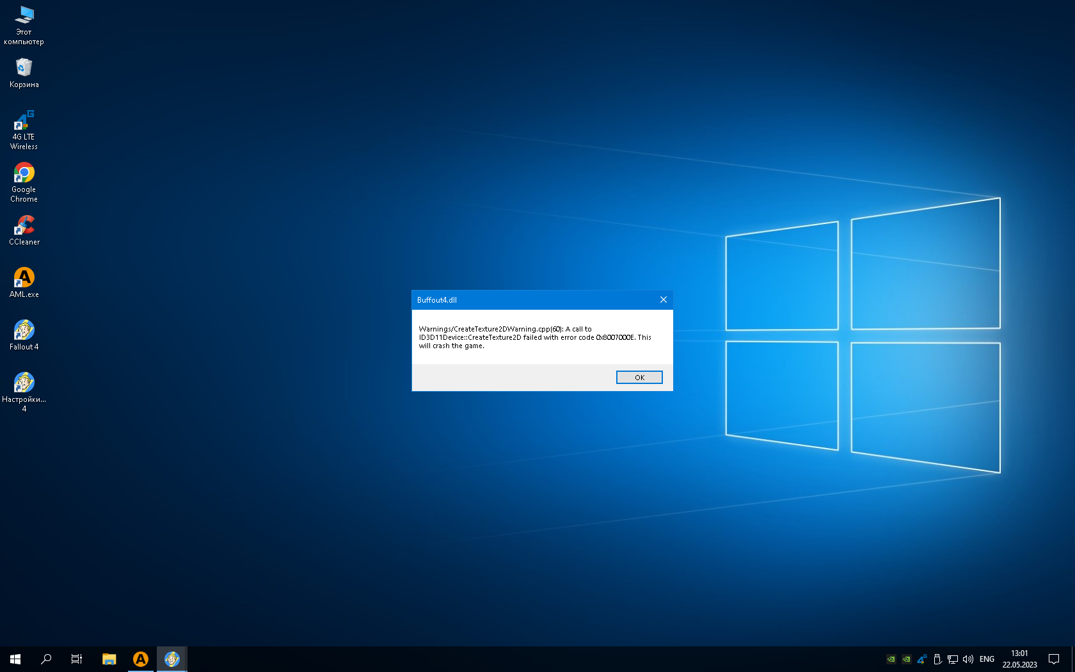
Task: Close the Buffout4.dll dialog with the X
Action: [x=663, y=300]
